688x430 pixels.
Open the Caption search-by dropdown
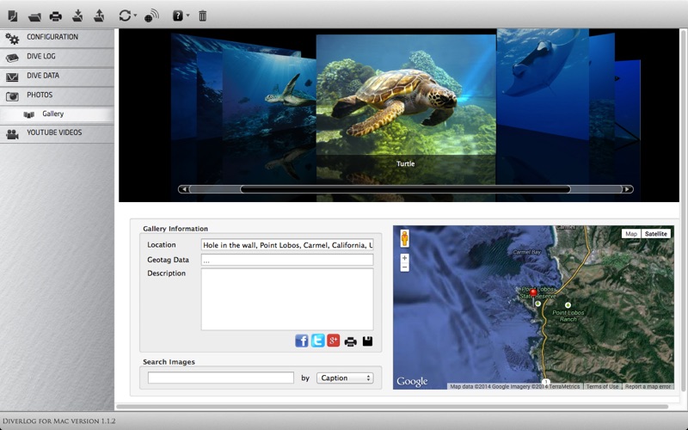tap(345, 378)
